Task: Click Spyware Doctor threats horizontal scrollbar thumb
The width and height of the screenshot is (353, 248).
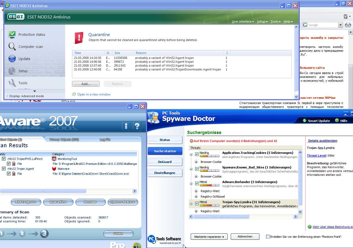Action: 221,217
